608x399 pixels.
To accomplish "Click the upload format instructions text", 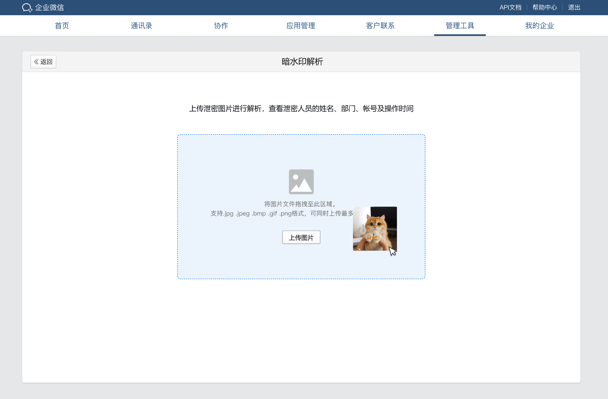I will tap(282, 213).
